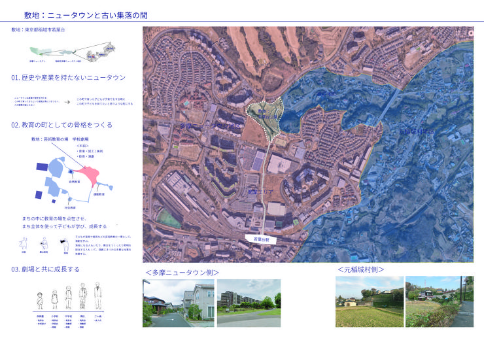Screen dimensions: 484x342
Task: Click the '元稲城村地区' map label
Action: [417, 131]
